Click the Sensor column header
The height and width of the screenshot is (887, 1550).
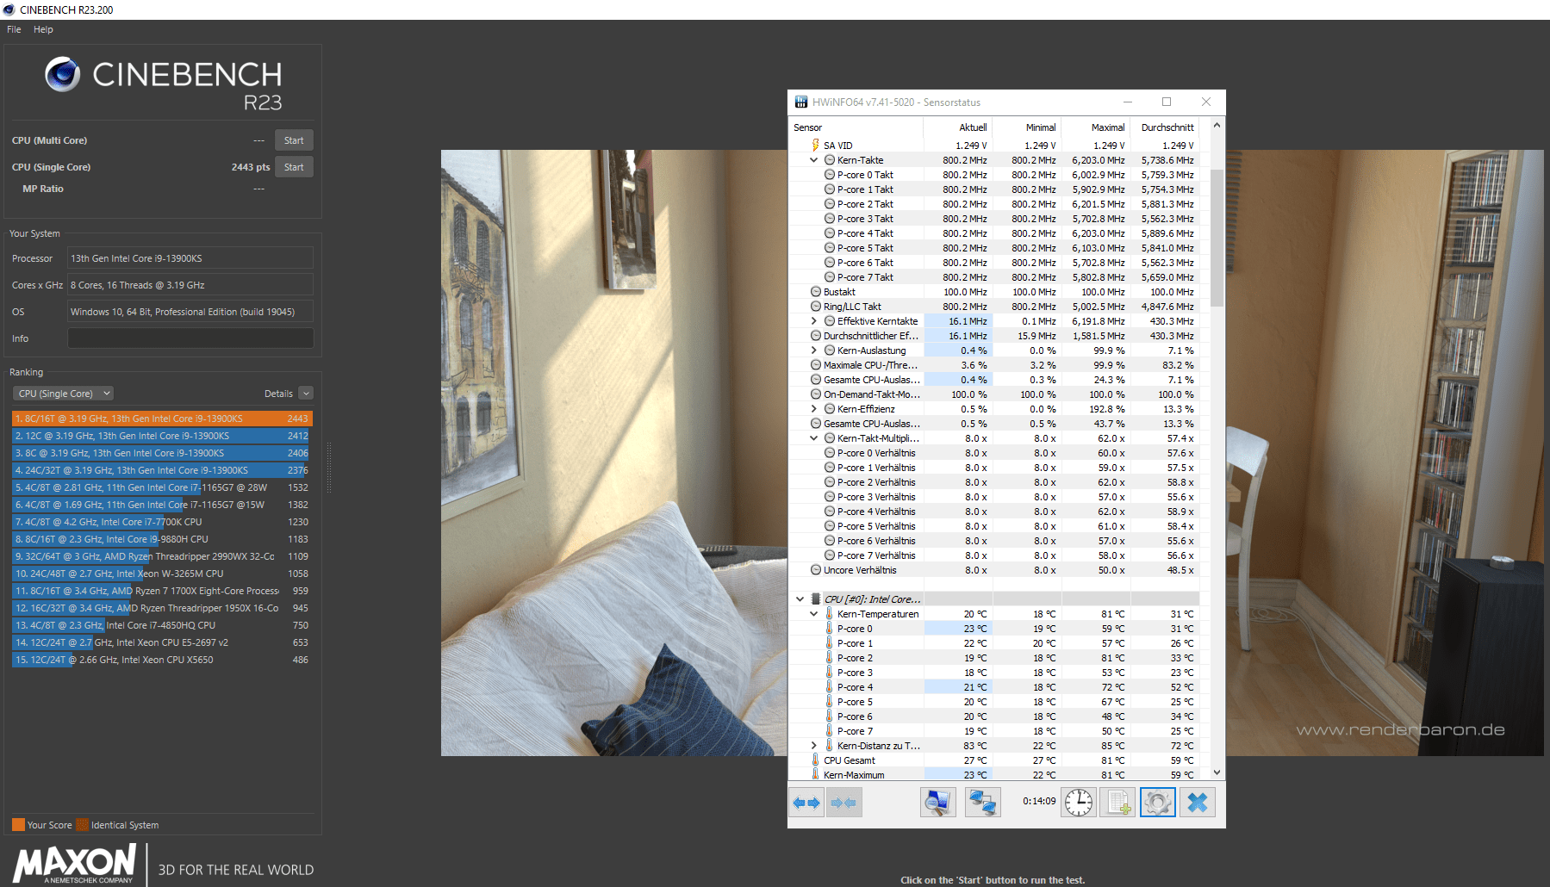pos(856,127)
